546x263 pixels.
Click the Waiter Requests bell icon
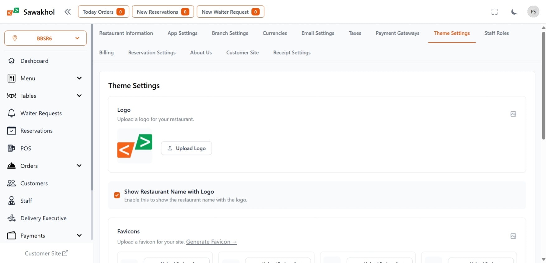[12, 113]
